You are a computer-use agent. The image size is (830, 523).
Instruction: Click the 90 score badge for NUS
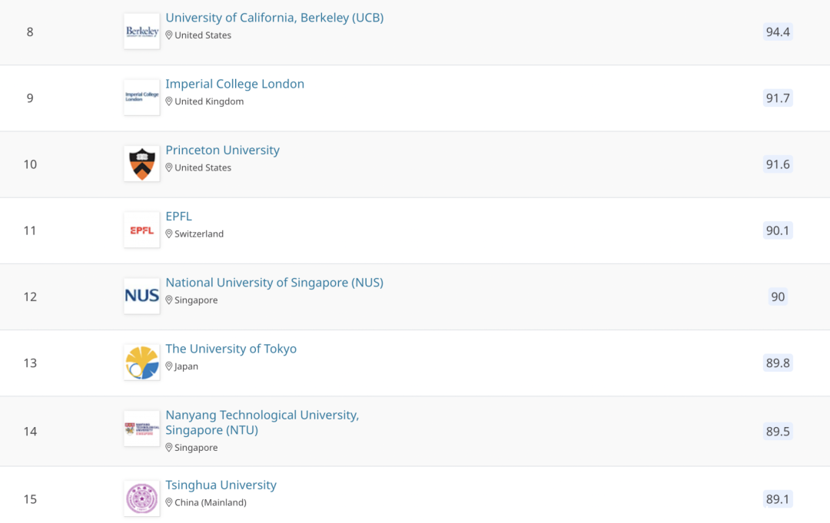pyautogui.click(x=778, y=297)
